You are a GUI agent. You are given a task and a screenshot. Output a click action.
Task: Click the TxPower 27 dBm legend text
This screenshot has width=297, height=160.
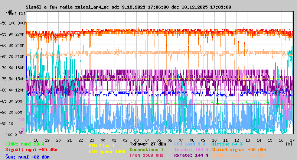point(148,144)
